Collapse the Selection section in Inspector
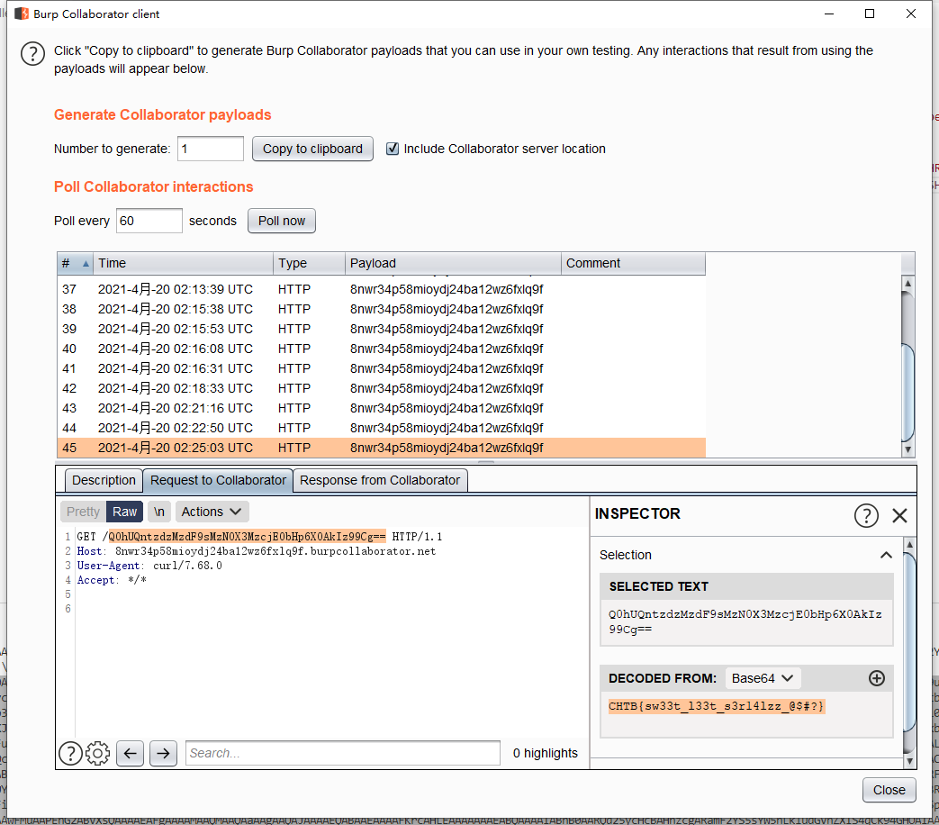 [x=886, y=555]
